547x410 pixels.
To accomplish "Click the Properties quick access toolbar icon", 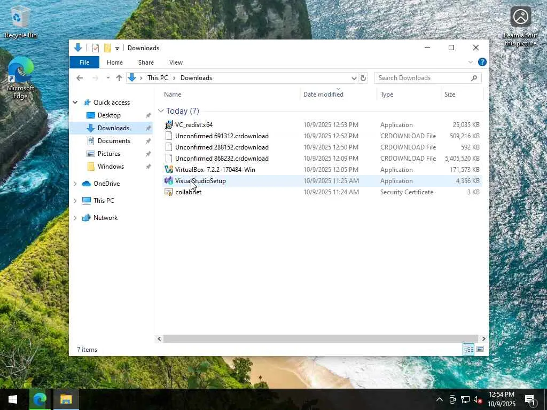I will coord(95,48).
